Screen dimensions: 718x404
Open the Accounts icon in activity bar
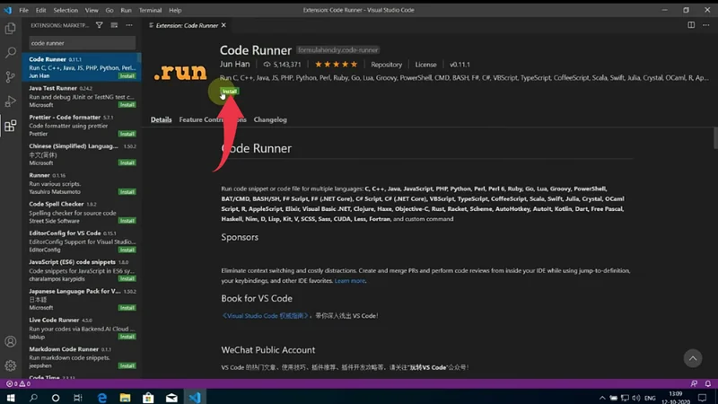click(x=11, y=342)
